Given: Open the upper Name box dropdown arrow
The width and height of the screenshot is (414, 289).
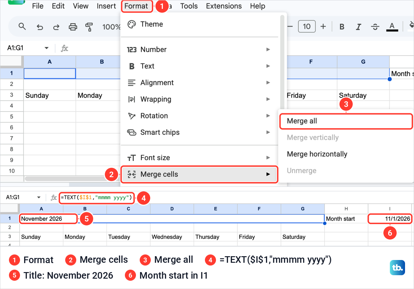Looking at the screenshot, I should 47,48.
